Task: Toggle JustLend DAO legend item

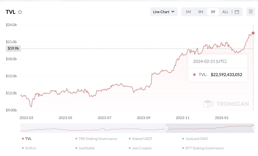Action: click(196, 139)
